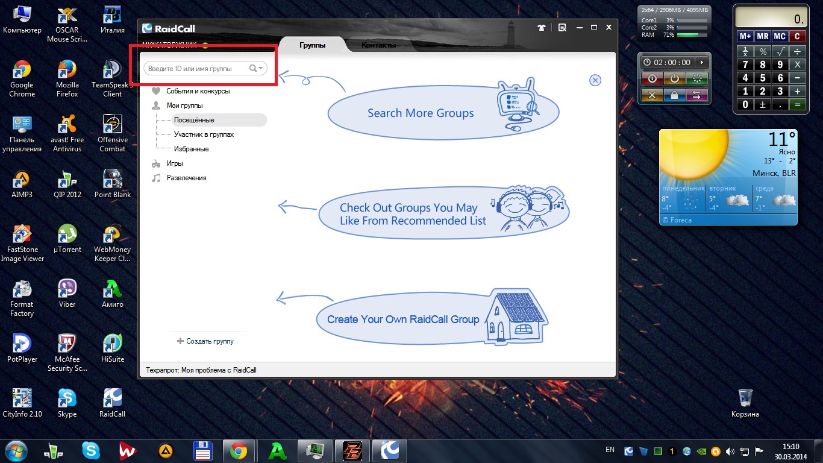Open the Игры category with gamepad icon
Viewport: 823px width, 463px height.
(174, 163)
